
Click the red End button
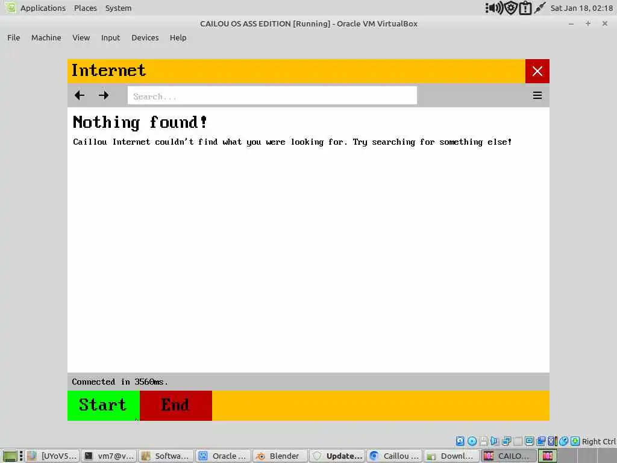(176, 406)
